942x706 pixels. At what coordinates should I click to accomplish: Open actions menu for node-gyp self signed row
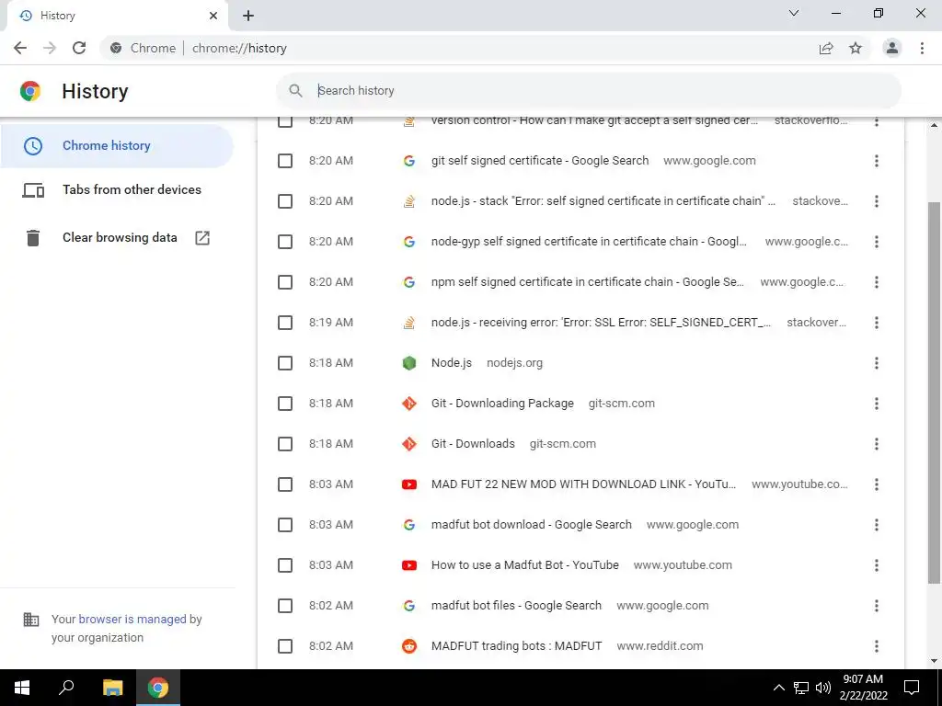coord(877,242)
